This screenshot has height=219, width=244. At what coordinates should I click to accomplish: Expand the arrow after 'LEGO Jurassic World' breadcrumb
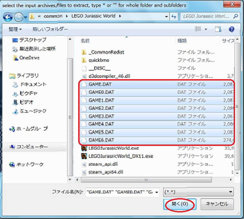(x=120, y=16)
